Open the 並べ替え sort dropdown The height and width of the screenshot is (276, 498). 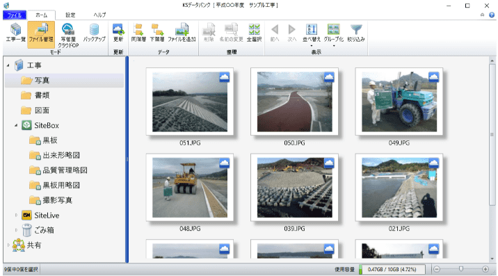point(312,35)
